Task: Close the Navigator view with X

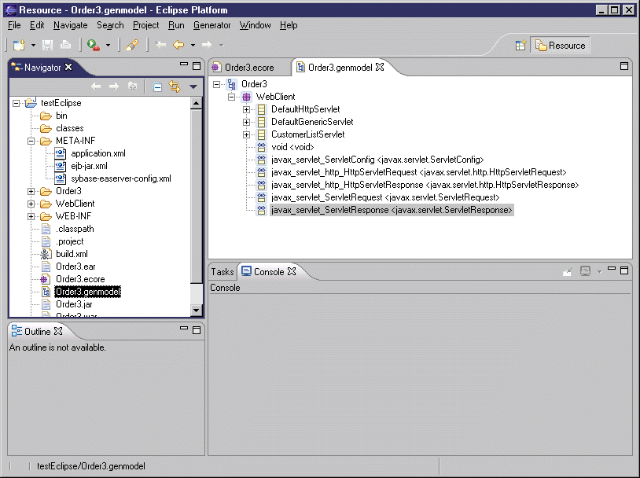Action: click(x=68, y=68)
